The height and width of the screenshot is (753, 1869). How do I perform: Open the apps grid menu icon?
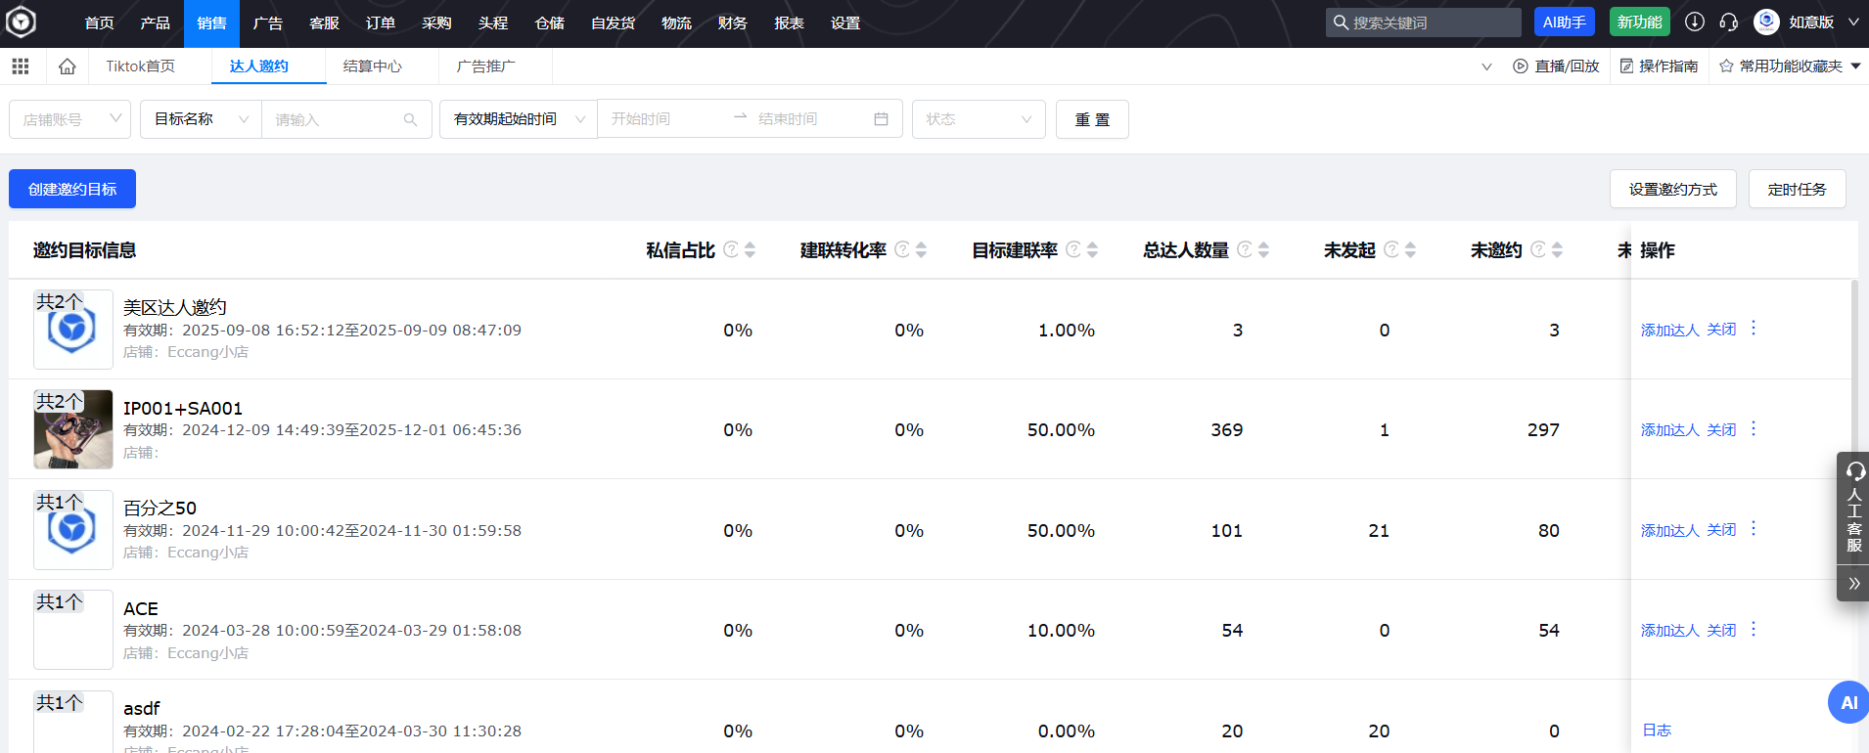click(21, 66)
